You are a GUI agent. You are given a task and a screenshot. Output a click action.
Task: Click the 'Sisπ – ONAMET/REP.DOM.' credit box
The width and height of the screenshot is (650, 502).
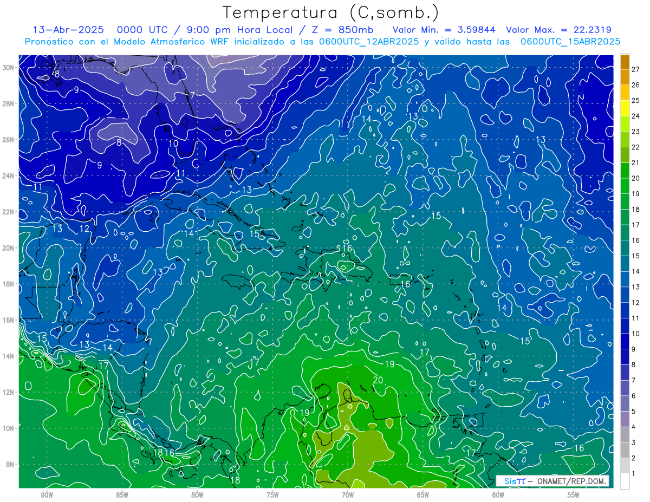tap(552, 481)
